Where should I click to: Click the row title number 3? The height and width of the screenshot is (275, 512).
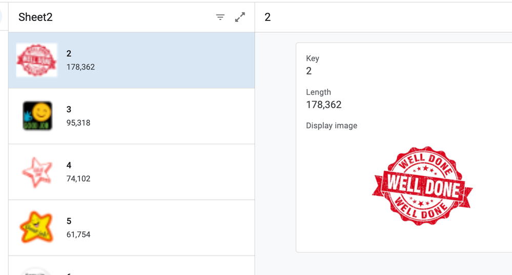(69, 109)
